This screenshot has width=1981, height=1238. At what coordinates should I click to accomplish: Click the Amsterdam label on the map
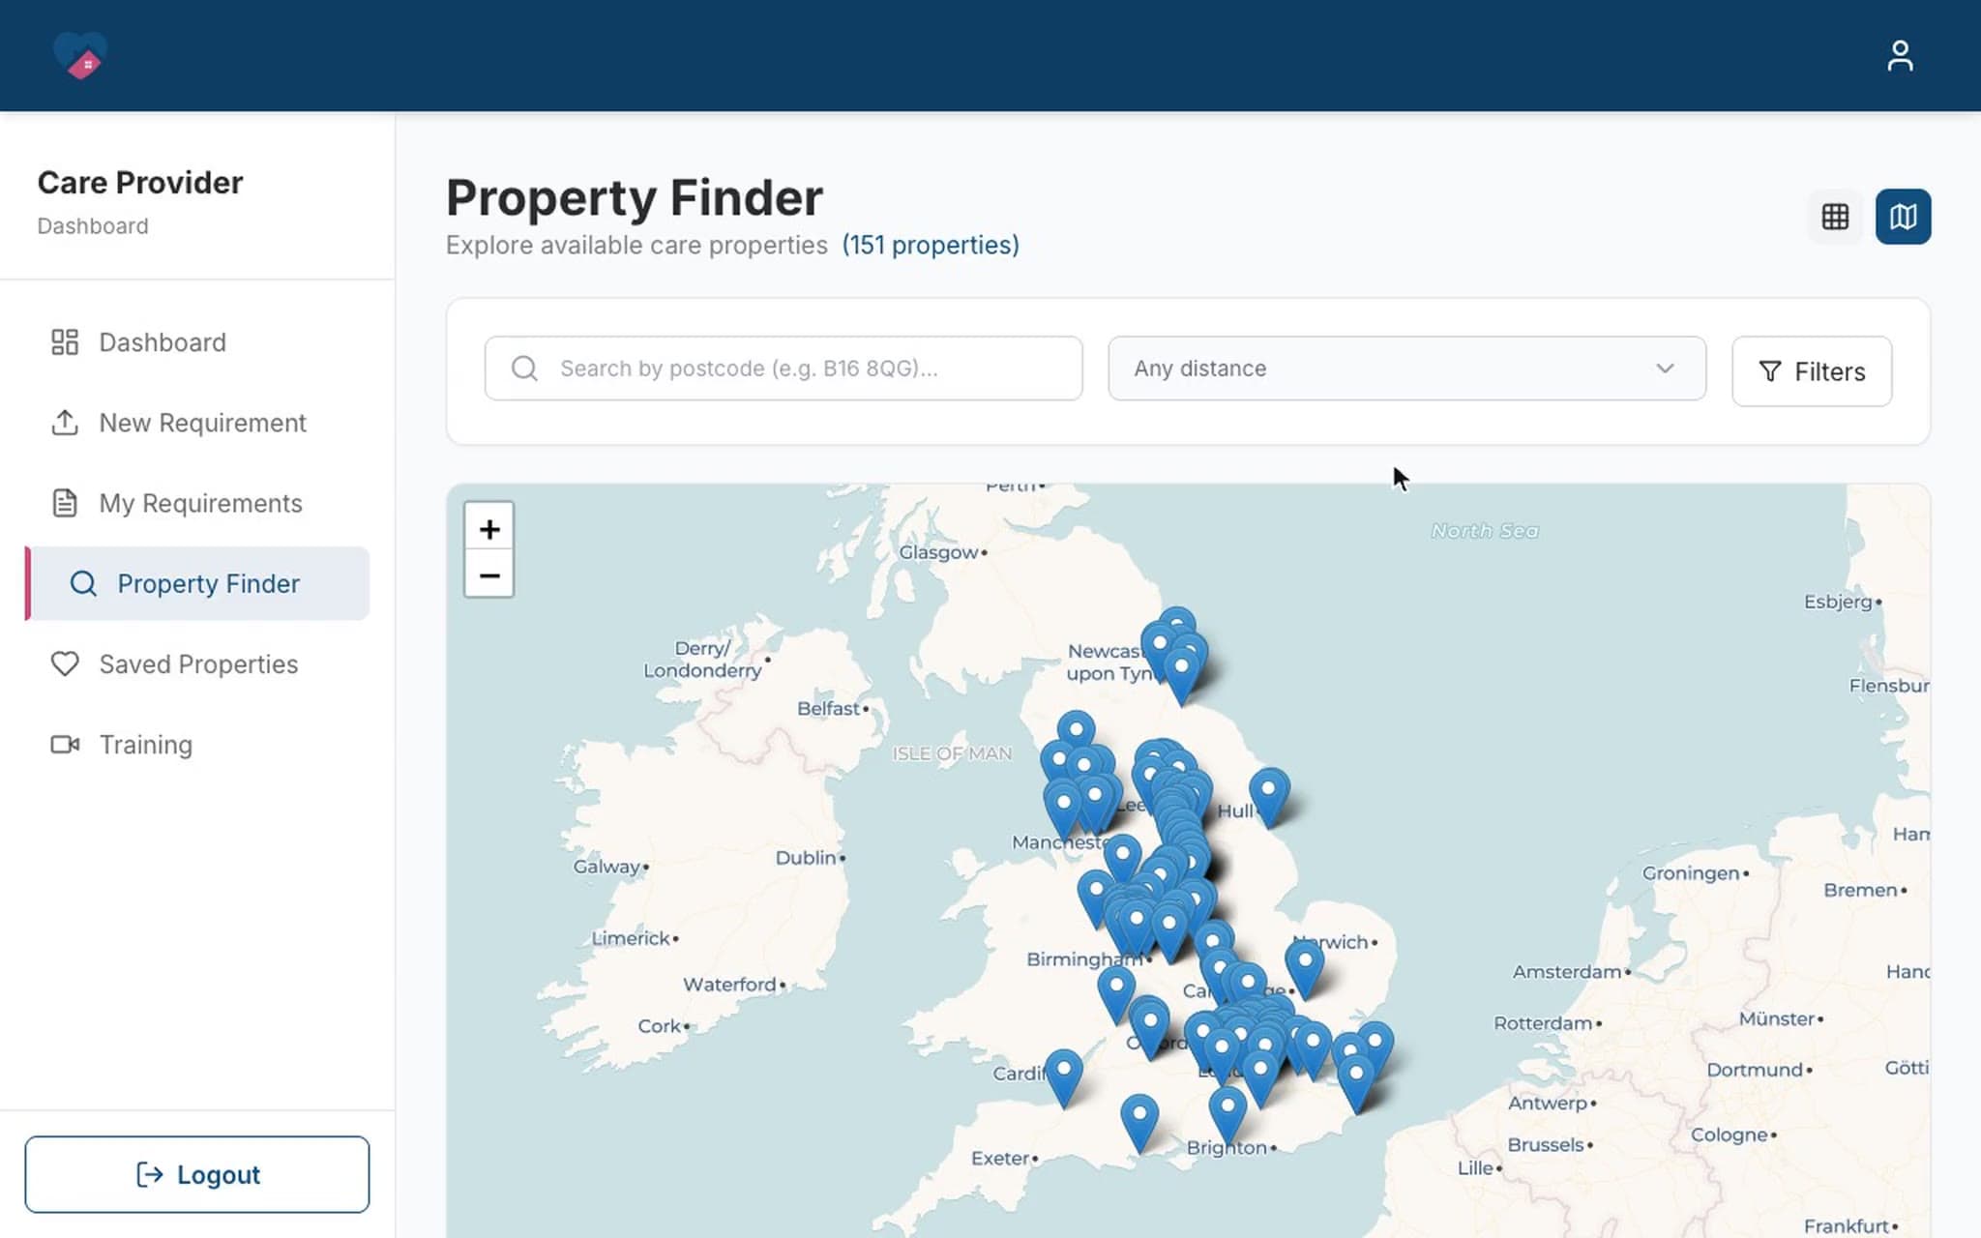pos(1566,971)
